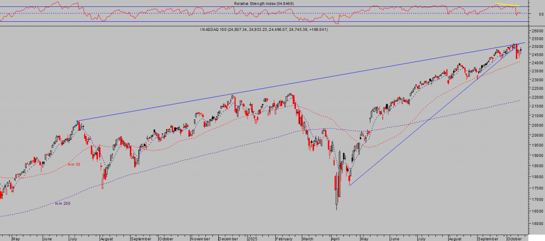Click the November label on date axis
The height and width of the screenshot is (241, 545).
pos(200,238)
